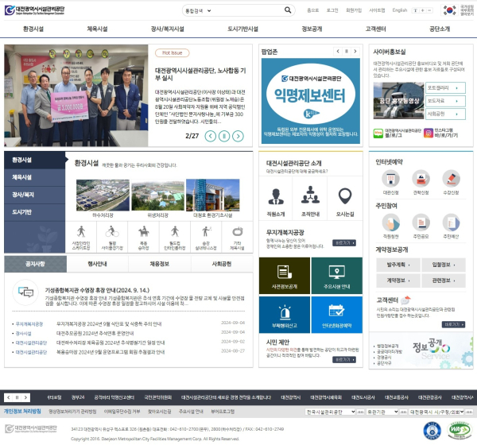
Task: Open the English version link
Action: click(399, 10)
